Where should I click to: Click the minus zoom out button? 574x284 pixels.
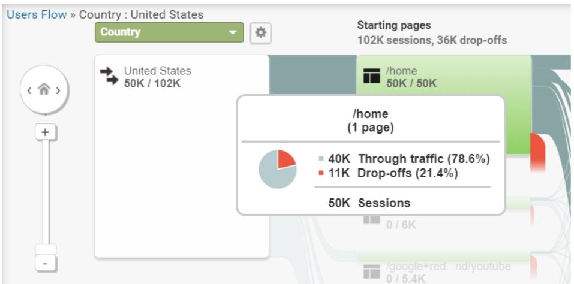coord(45,263)
